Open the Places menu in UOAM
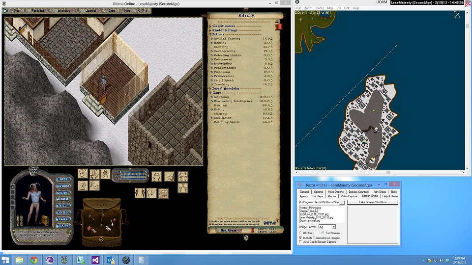 point(320,8)
